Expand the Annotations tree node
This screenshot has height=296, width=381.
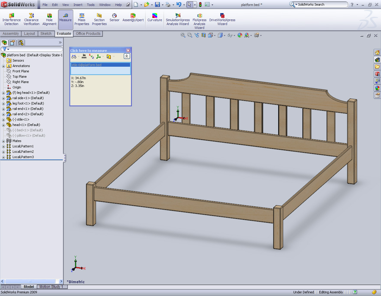(x=4, y=66)
